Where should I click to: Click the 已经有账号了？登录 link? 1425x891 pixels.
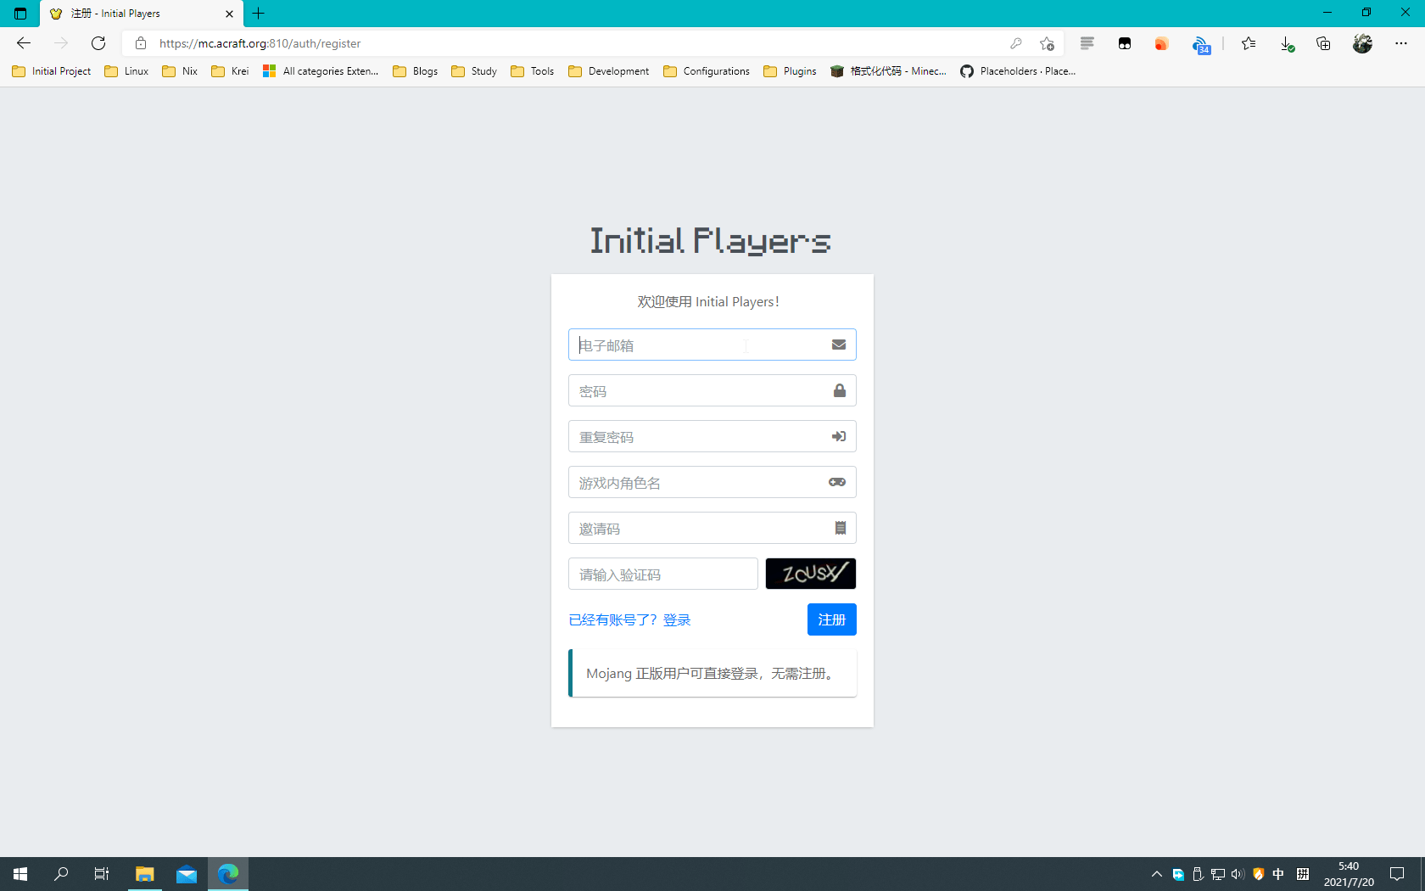point(629,620)
